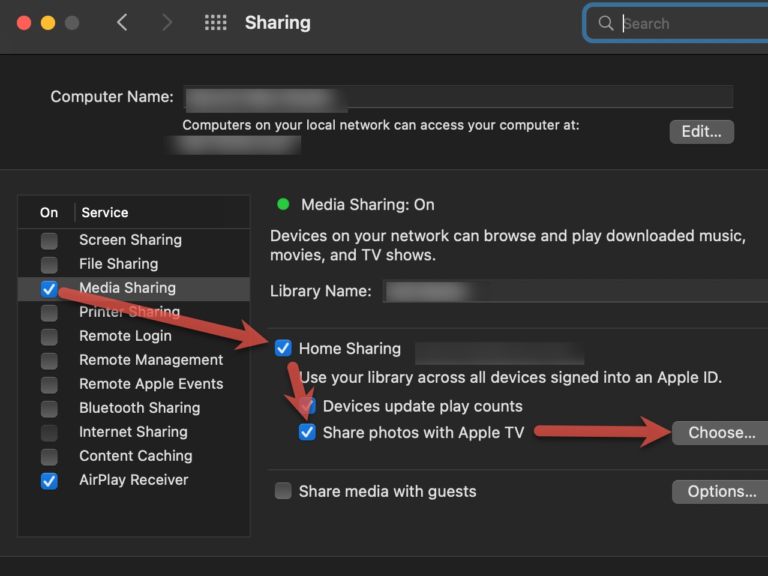Click the forward navigation arrow
Screen dimensions: 768x576
pos(166,22)
